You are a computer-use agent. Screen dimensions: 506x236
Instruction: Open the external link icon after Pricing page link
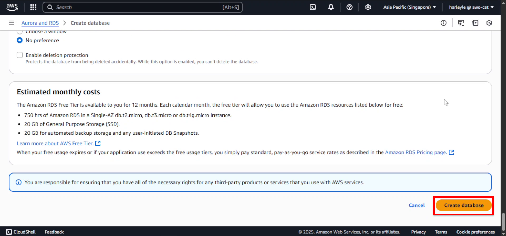[451, 152]
